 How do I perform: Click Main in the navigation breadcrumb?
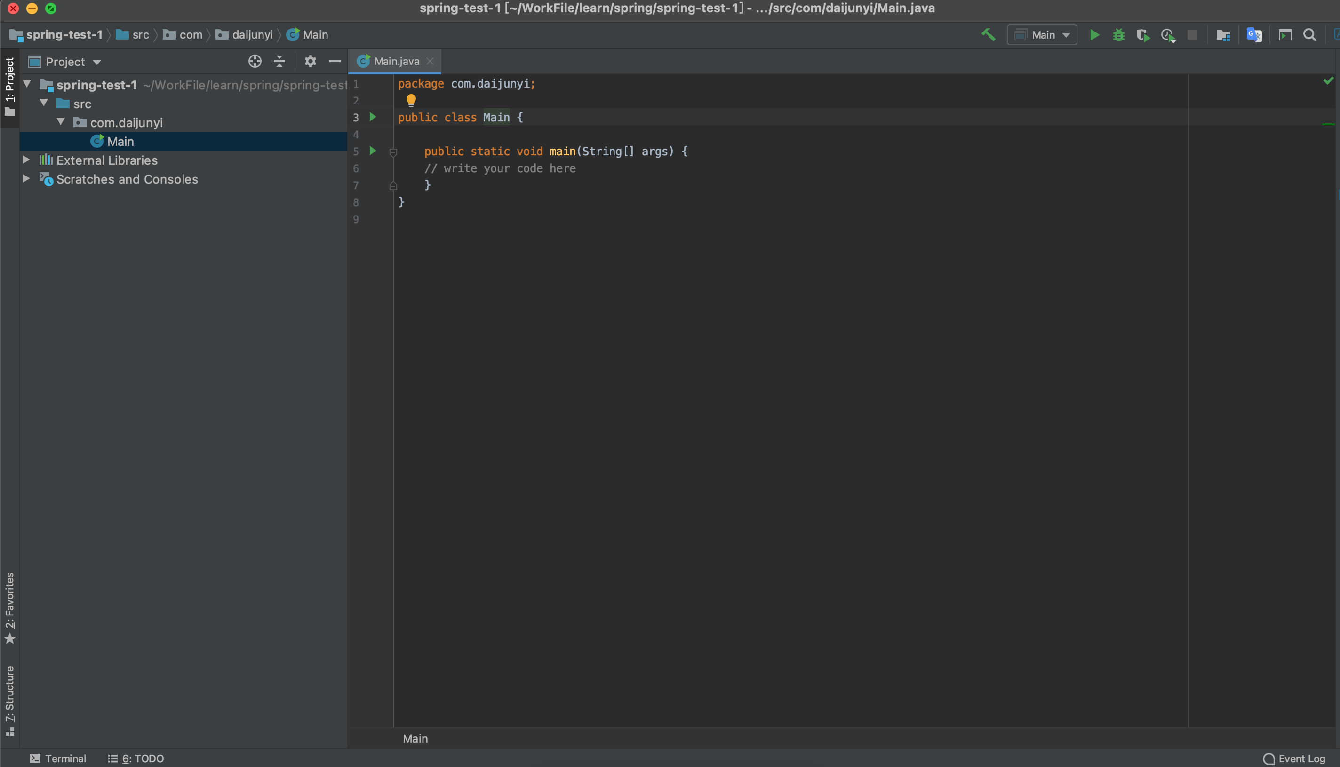308,35
